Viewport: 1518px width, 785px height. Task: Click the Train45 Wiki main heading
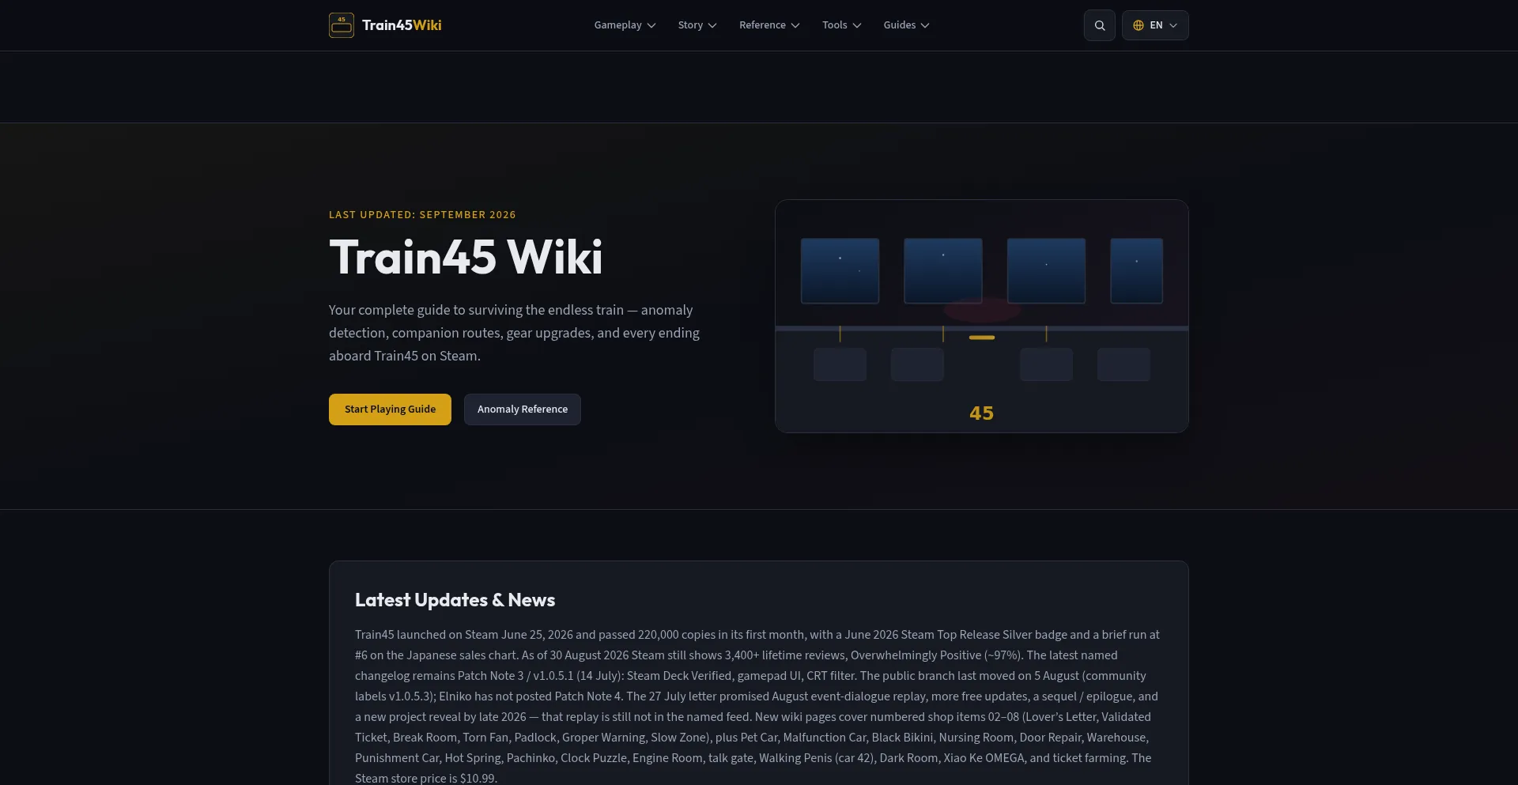(x=466, y=258)
